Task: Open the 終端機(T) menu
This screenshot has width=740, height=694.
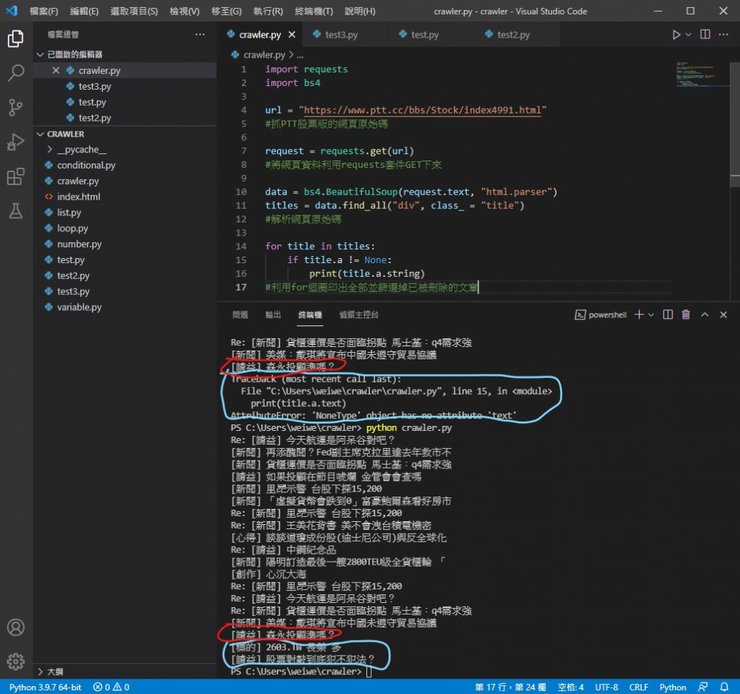Action: 314,11
